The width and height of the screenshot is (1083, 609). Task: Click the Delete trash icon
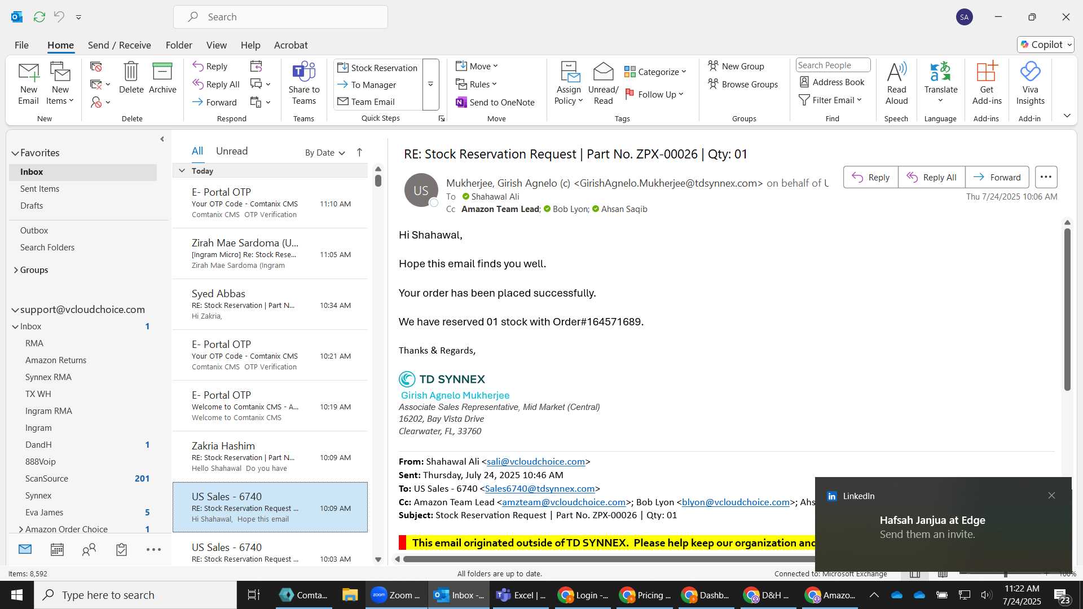coord(131,77)
